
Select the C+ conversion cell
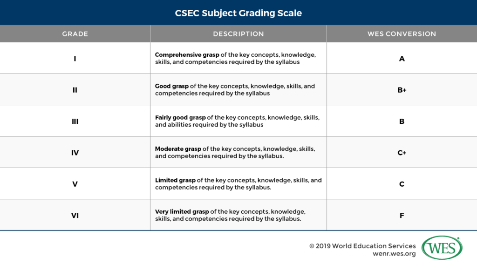pos(402,153)
